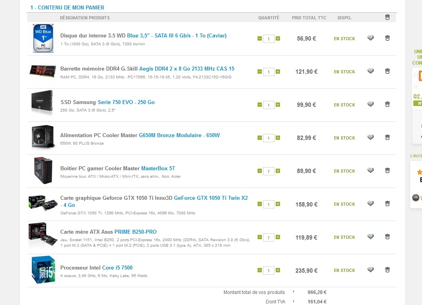
Task: Select the price 158,90 € of graphics card
Action: pos(306,205)
